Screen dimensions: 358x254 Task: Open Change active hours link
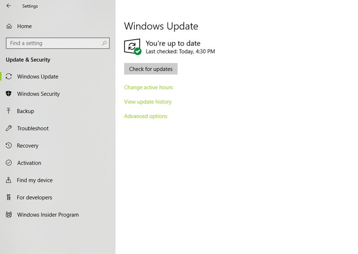[149, 87]
